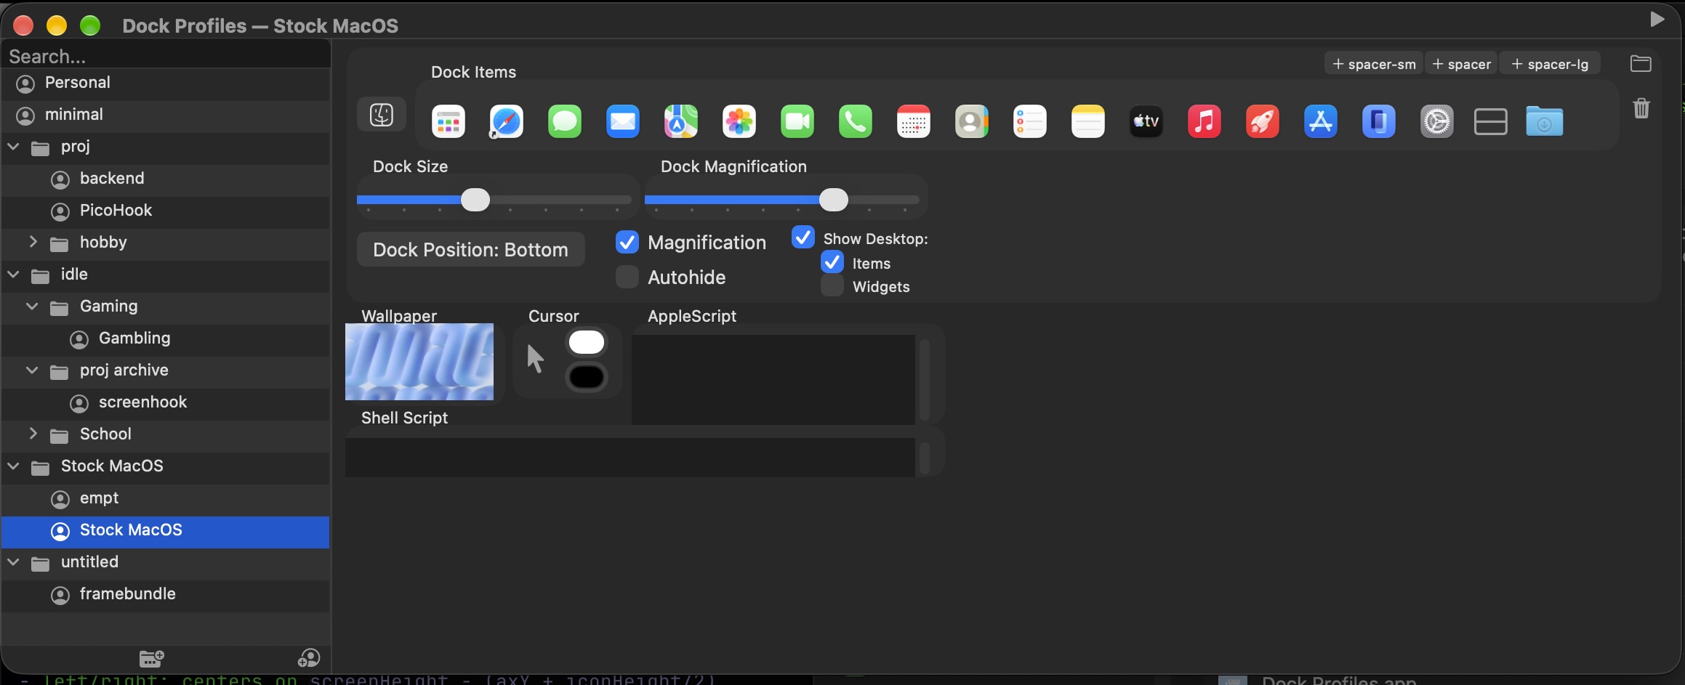Select the Messages dock item

coord(565,121)
